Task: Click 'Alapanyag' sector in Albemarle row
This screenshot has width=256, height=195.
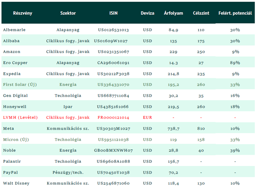Action: pyautogui.click(x=68, y=30)
